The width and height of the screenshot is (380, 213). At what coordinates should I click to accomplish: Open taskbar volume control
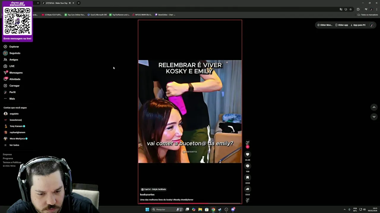click(x=364, y=209)
